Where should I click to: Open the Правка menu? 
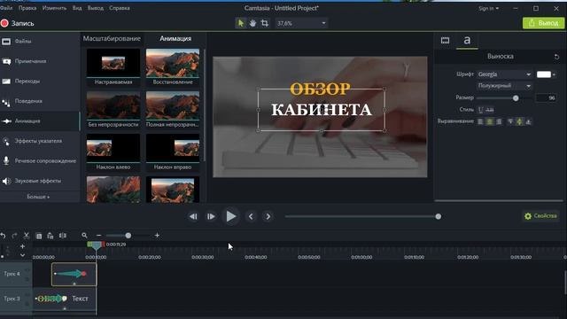(x=27, y=8)
